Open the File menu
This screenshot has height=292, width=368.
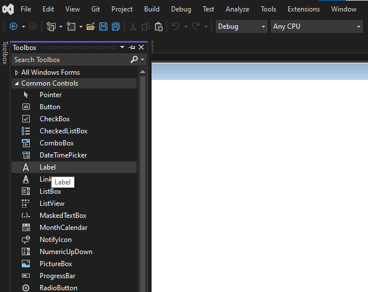(26, 9)
